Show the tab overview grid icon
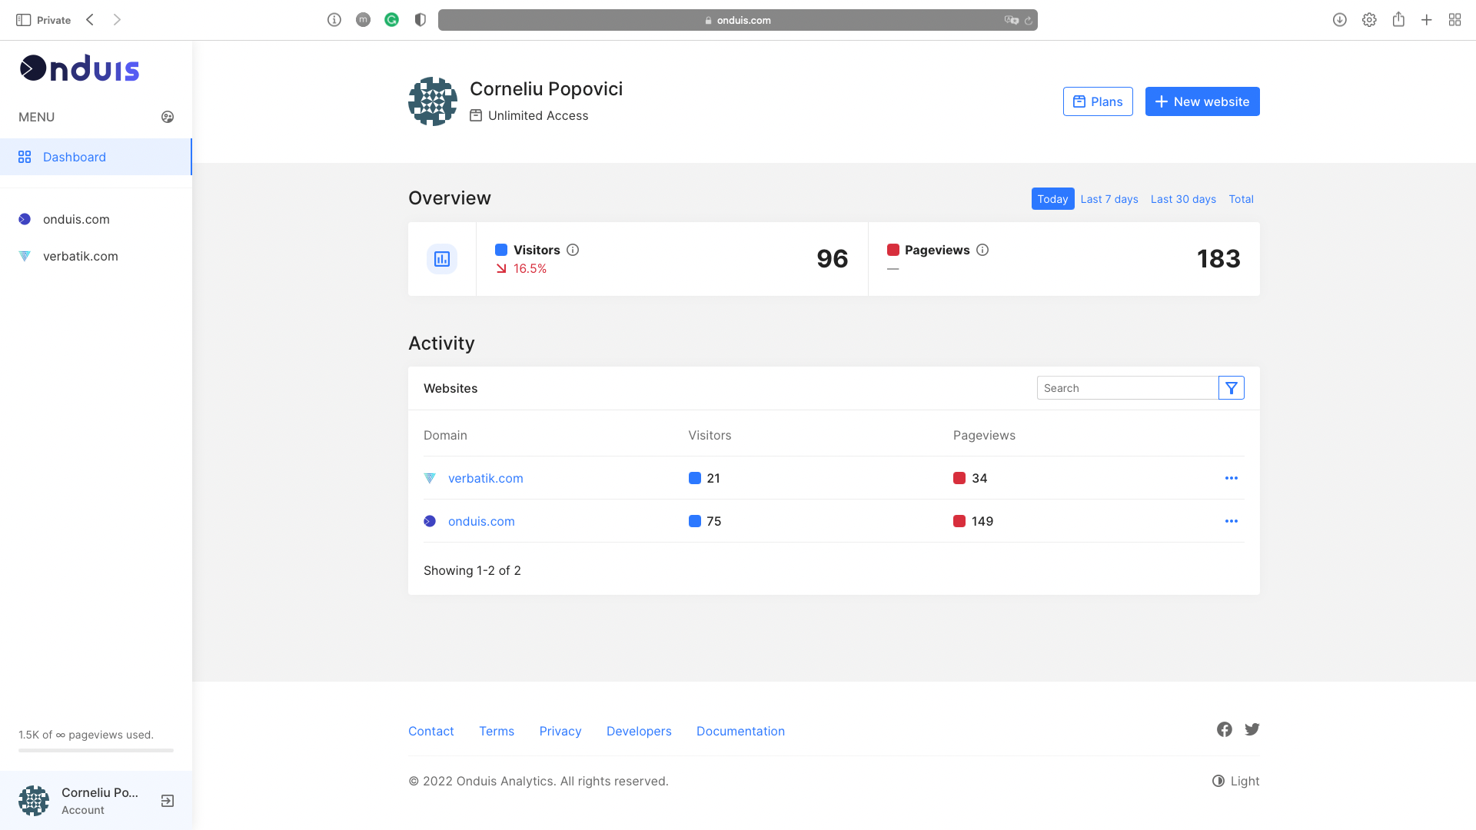This screenshot has height=830, width=1476. coord(1454,20)
